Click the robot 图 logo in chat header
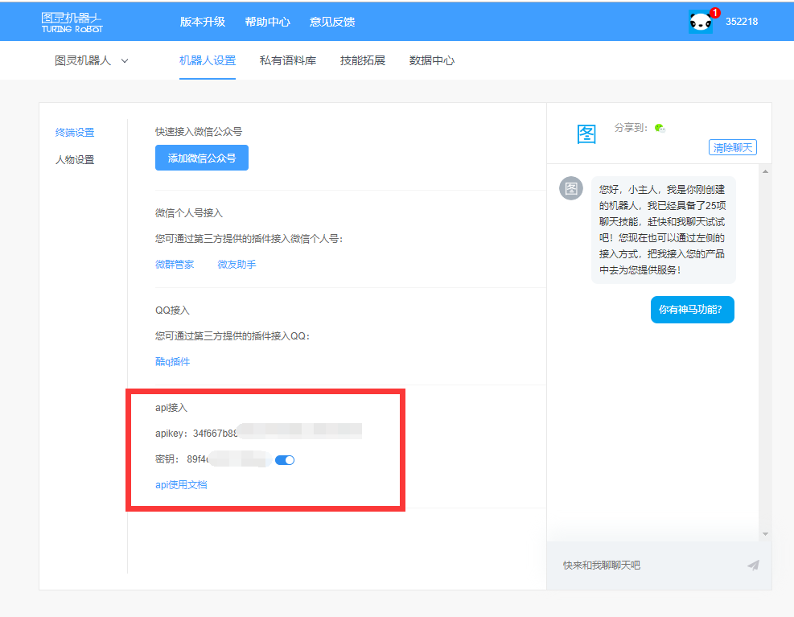Viewport: 794px width, 617px height. click(x=586, y=134)
